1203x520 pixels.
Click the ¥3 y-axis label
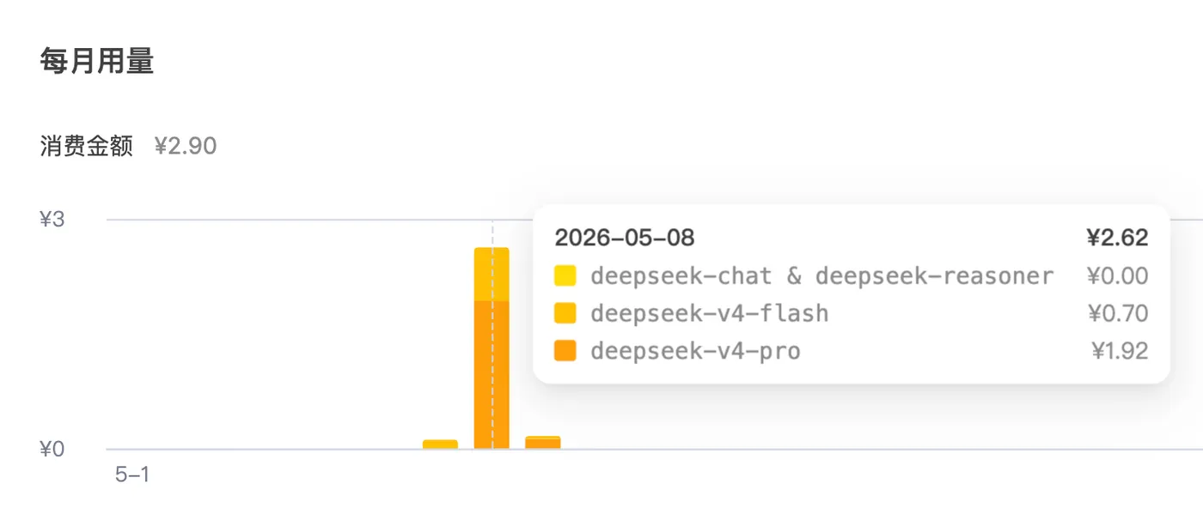click(52, 220)
